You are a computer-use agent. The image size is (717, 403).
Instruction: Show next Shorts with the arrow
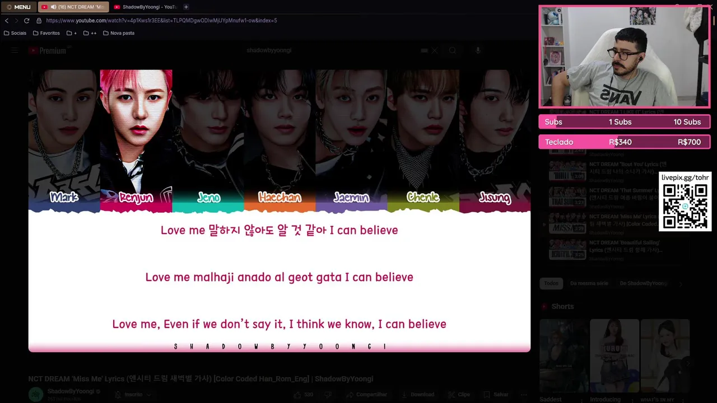click(x=688, y=363)
